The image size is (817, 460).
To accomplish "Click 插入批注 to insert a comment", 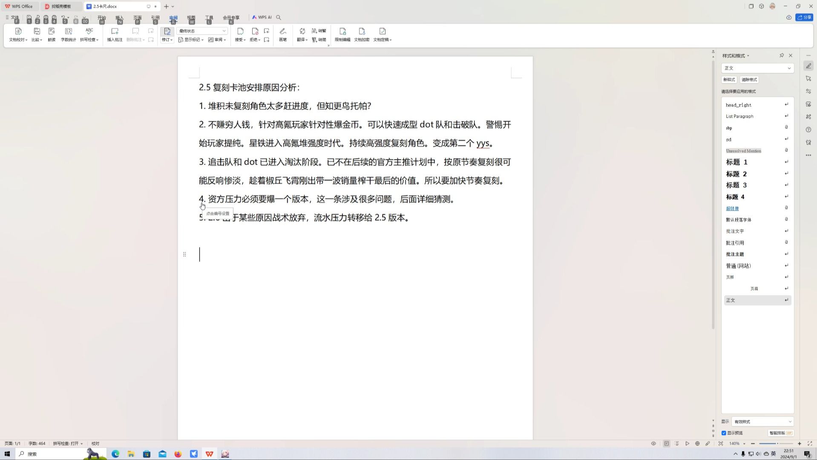I will click(x=115, y=35).
